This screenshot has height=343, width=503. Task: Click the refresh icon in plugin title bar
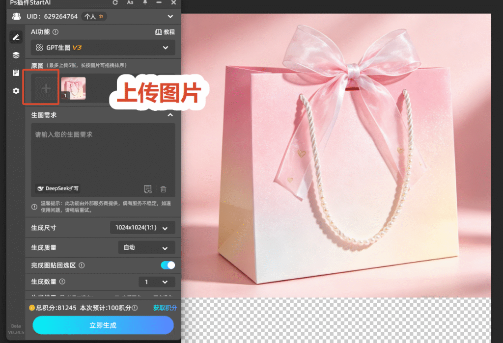coord(115,2)
